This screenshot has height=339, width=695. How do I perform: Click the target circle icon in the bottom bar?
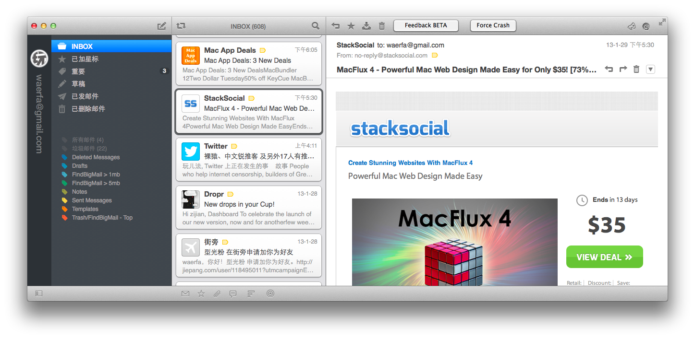tap(270, 293)
